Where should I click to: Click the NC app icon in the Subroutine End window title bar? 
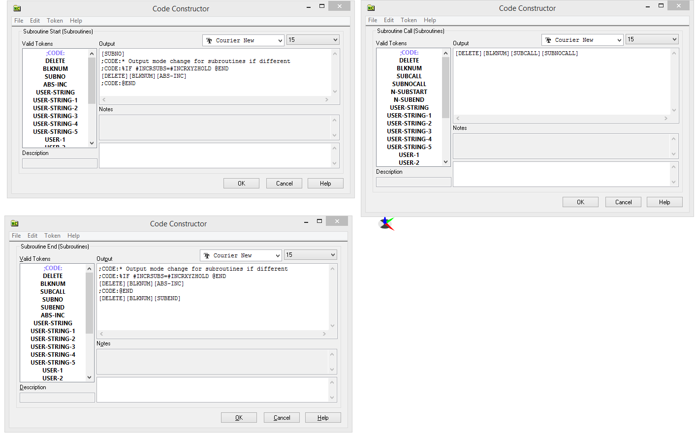tap(15, 223)
